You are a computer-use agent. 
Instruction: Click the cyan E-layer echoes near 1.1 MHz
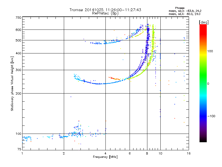[27, 138]
